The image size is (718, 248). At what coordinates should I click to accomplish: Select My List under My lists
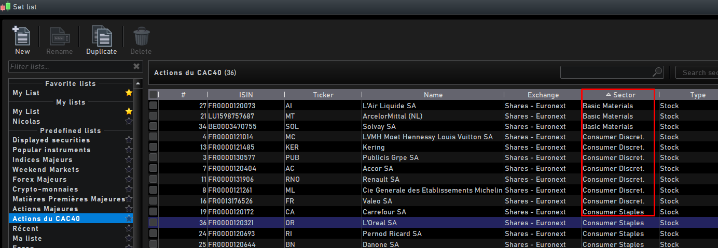click(26, 111)
